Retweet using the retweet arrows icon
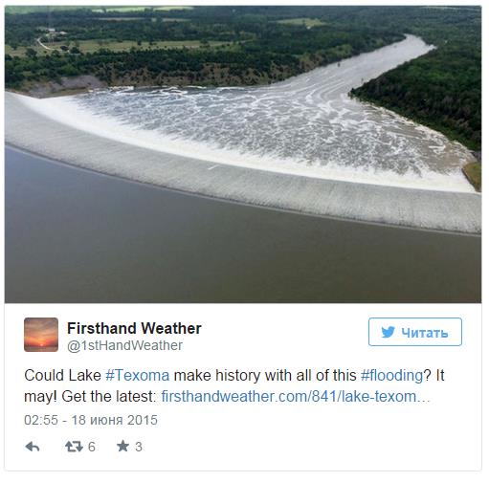489x482 pixels. tap(74, 447)
